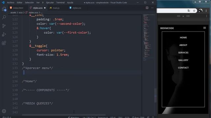211x118 pixels.
Task: Click the /*Home*/ comment line
Action: (29, 81)
